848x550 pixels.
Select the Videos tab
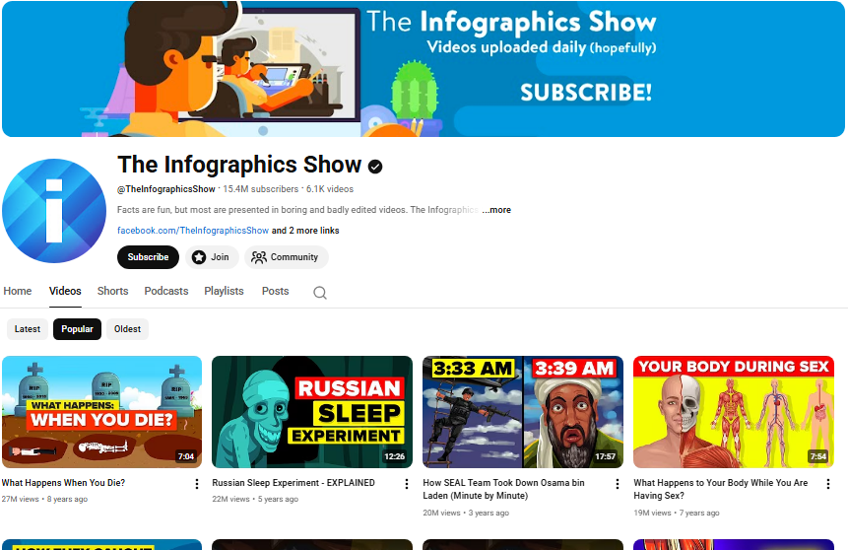65,291
